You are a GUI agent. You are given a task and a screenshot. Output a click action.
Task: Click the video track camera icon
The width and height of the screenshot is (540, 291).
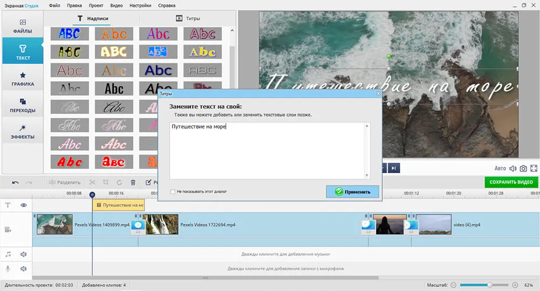[x=8, y=230]
